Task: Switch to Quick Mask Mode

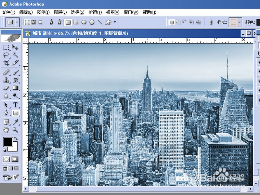Action: pos(15,159)
